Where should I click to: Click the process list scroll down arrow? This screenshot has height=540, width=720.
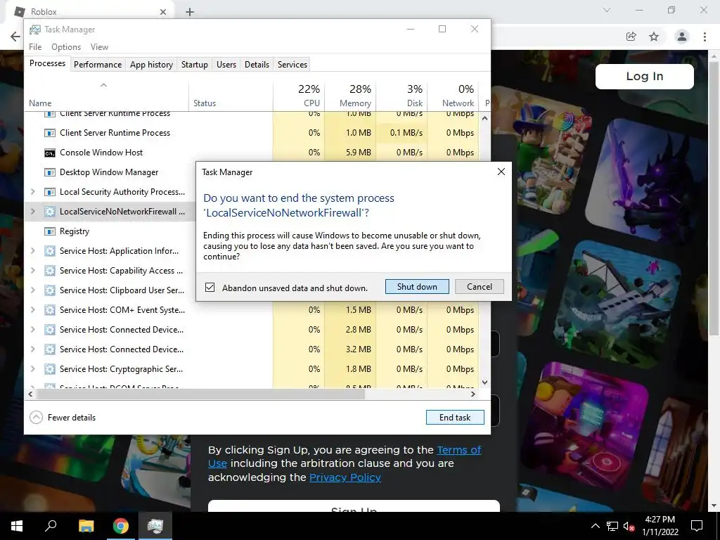point(485,382)
